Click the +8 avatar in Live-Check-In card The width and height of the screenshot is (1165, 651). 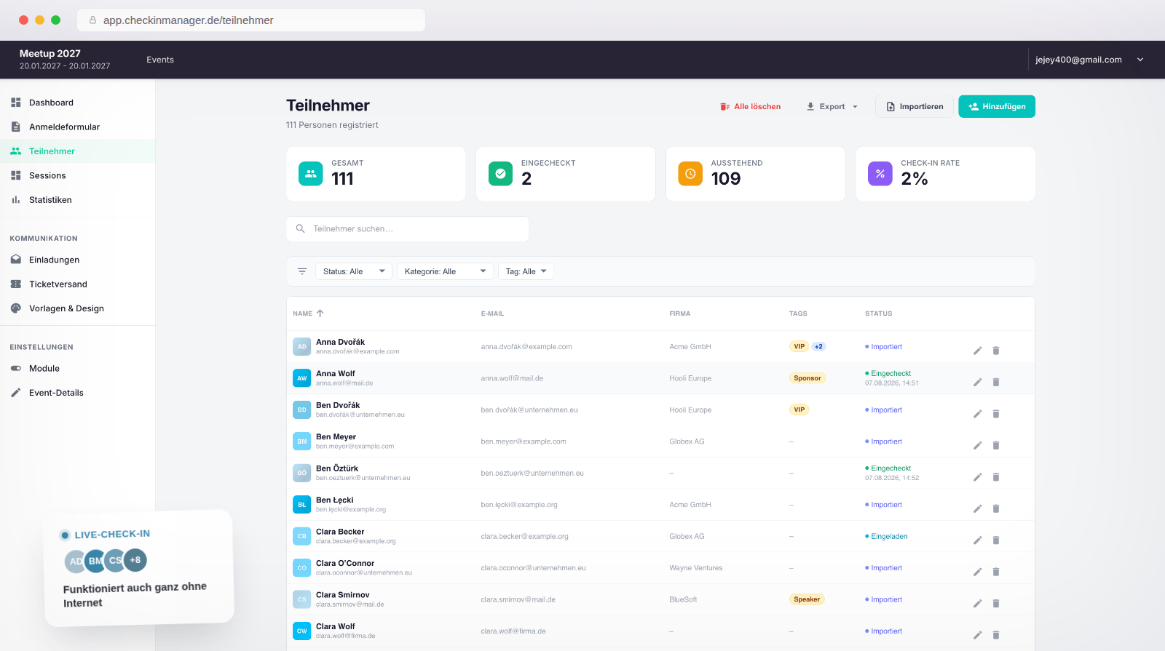[x=135, y=560]
